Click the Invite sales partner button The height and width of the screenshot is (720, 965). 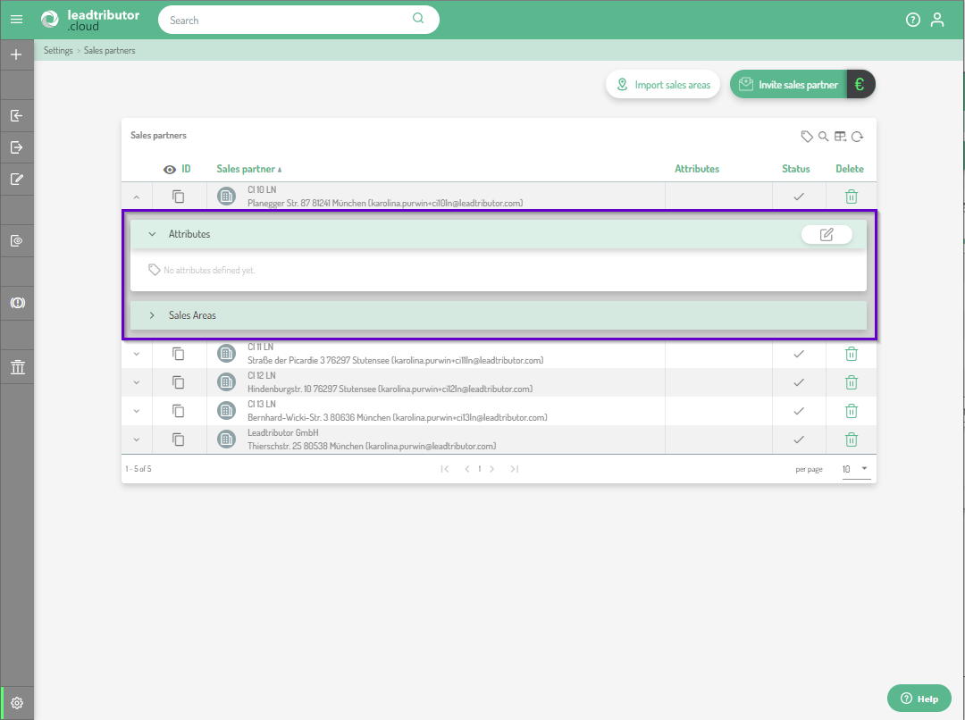point(788,85)
